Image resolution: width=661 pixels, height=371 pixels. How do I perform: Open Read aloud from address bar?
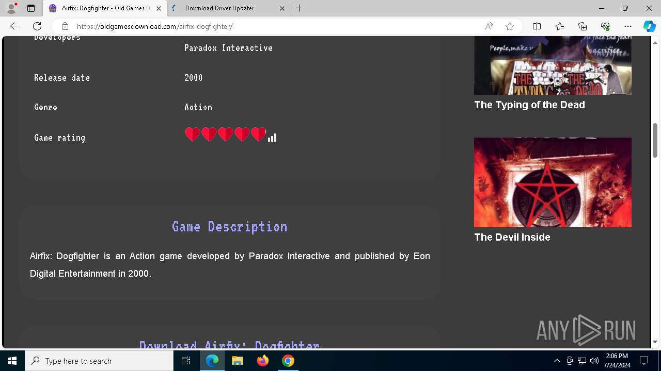click(489, 26)
